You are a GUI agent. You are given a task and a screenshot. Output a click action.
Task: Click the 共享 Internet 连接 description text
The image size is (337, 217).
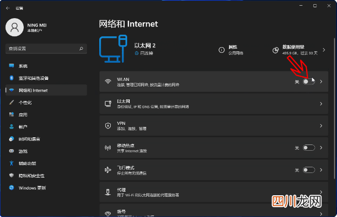[x=132, y=151]
